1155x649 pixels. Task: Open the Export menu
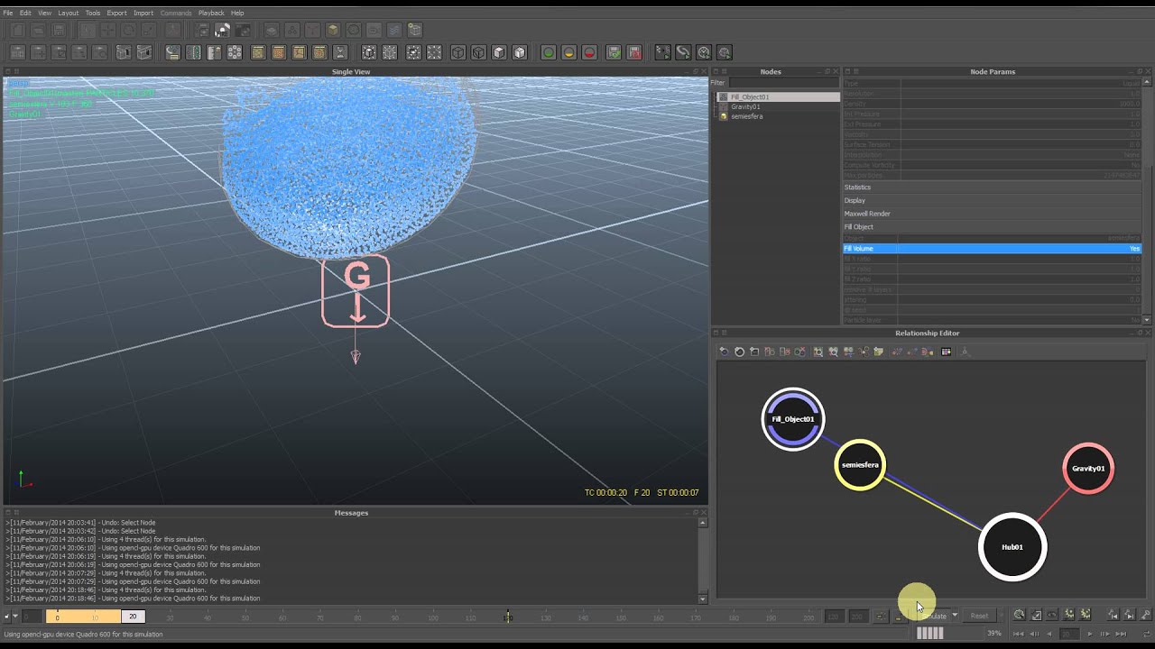pyautogui.click(x=116, y=13)
